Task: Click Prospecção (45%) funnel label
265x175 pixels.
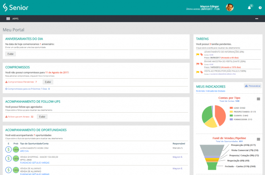Action: tap(243, 145)
